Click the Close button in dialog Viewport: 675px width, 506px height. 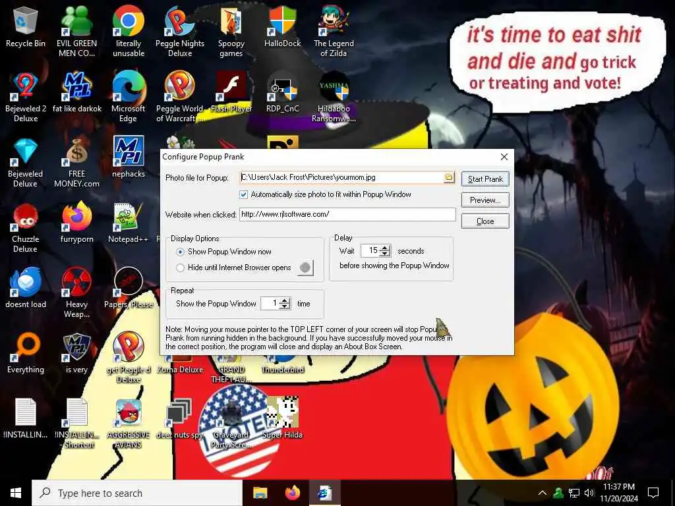tap(485, 221)
